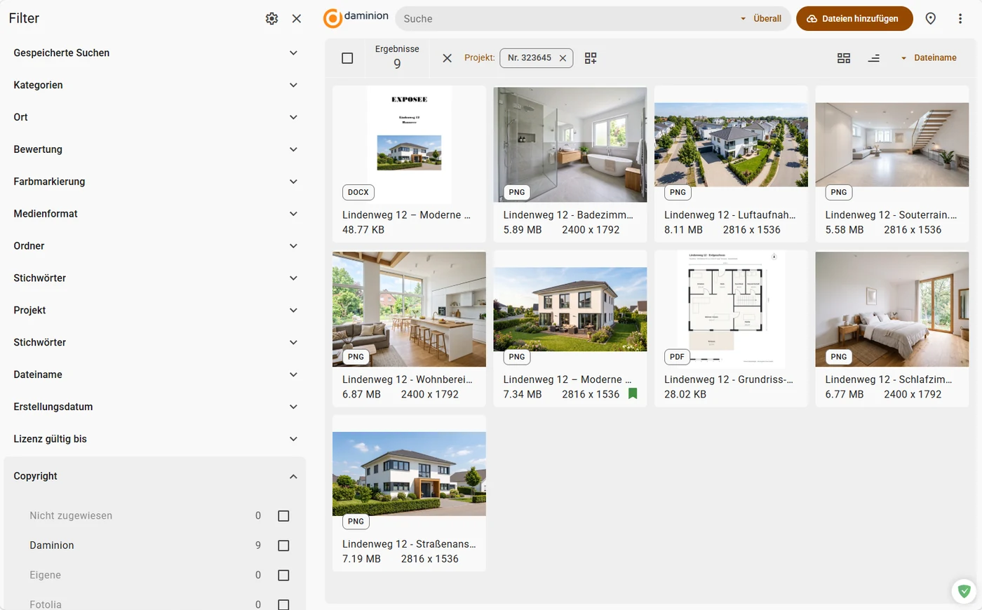
Task: Click the PNG badge on the Luftaufnahme image
Action: point(678,192)
